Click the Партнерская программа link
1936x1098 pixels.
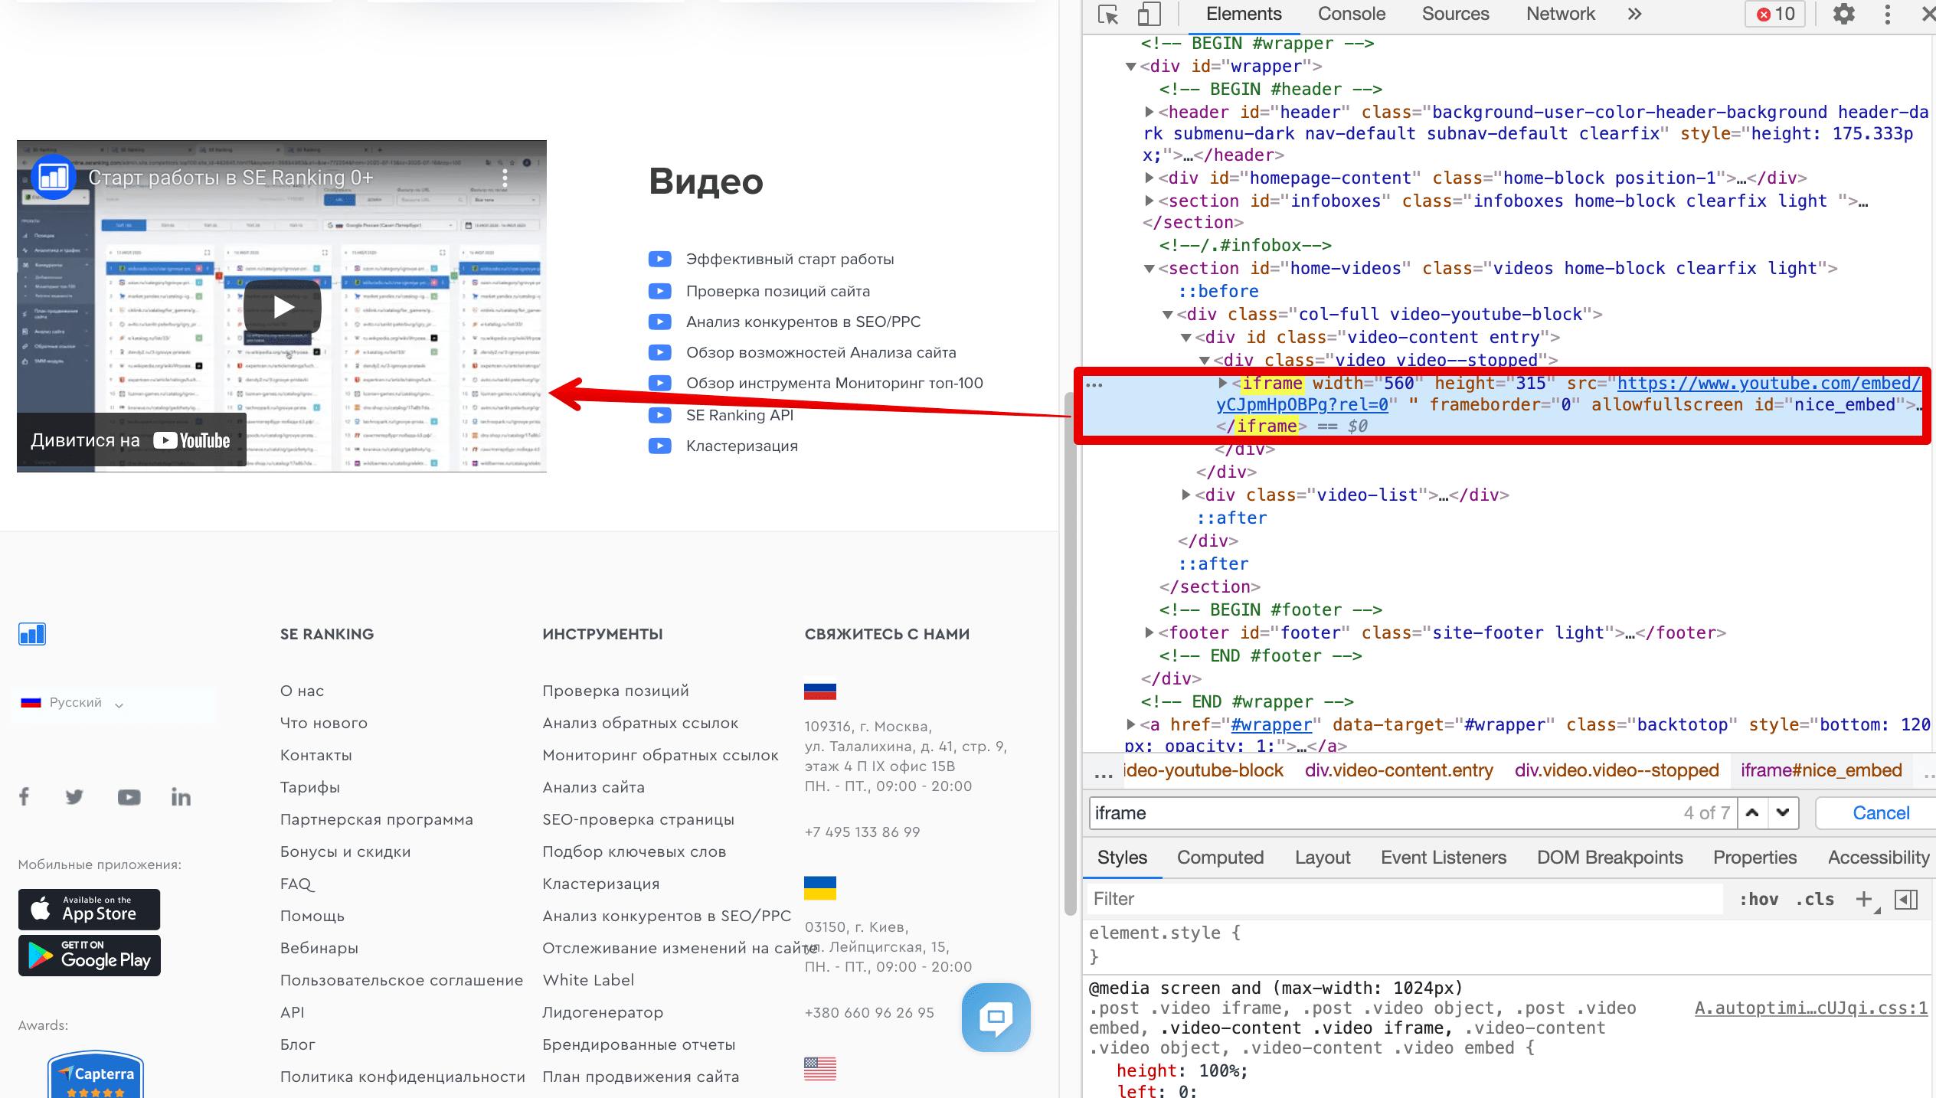point(377,819)
